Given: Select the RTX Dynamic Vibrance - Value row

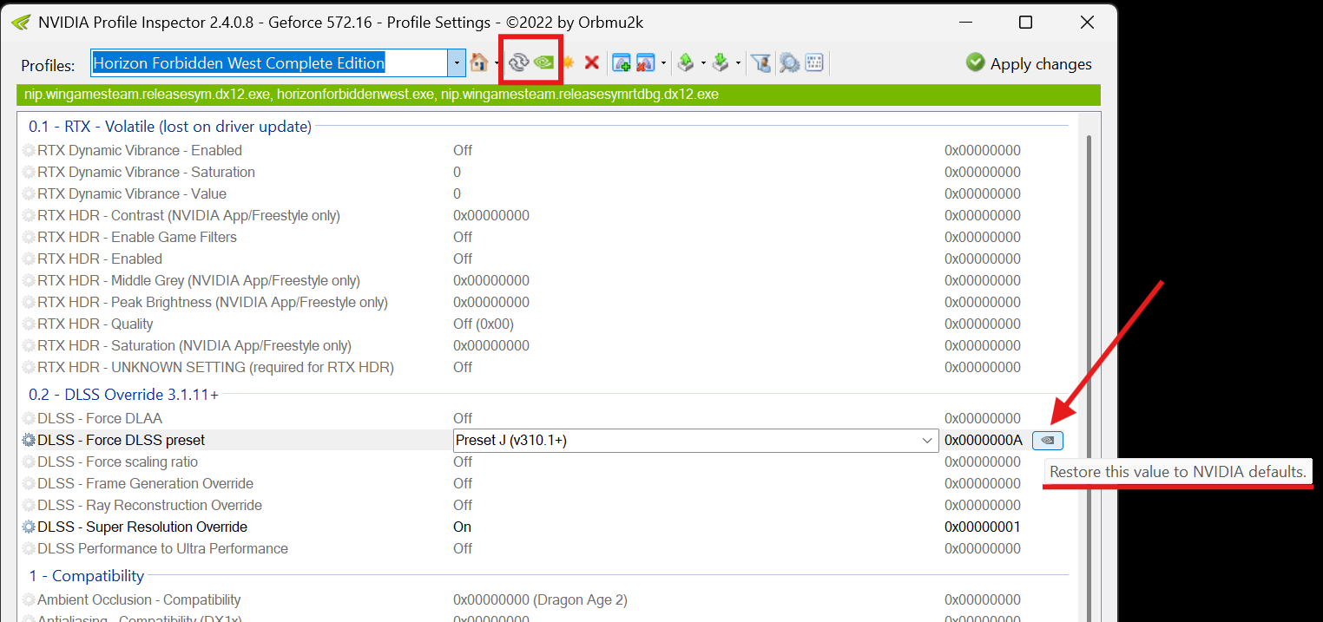Looking at the screenshot, I should [x=545, y=193].
